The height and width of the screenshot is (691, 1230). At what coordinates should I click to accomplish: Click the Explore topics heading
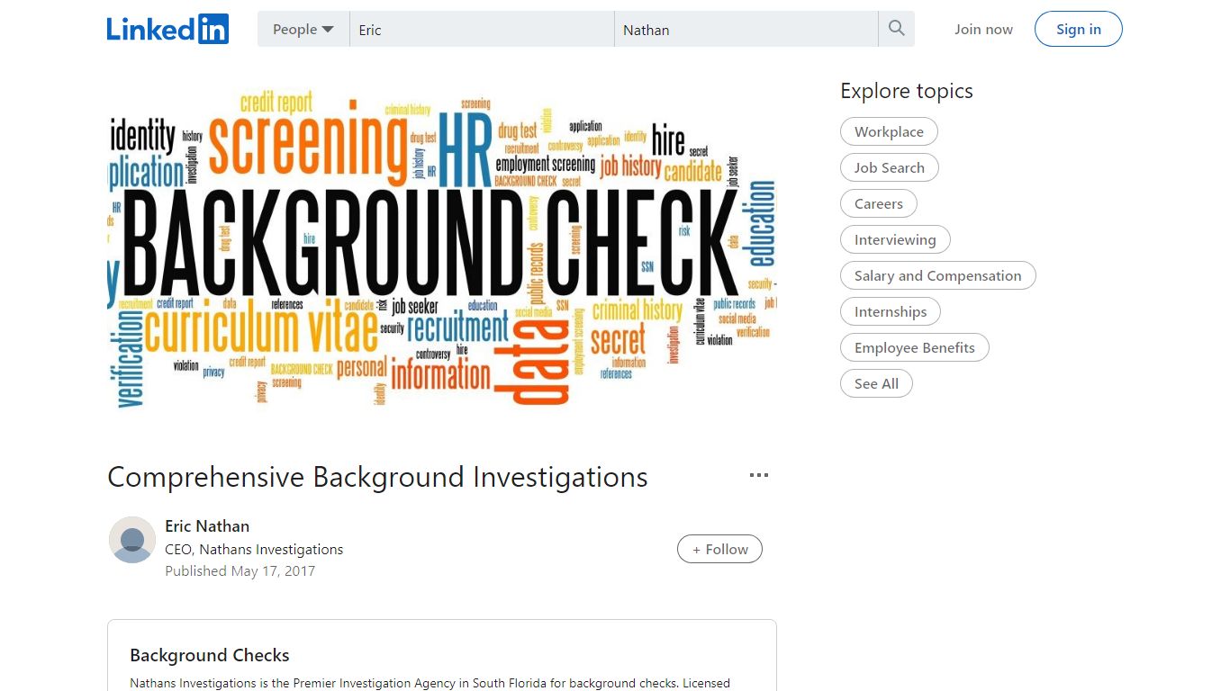click(907, 91)
